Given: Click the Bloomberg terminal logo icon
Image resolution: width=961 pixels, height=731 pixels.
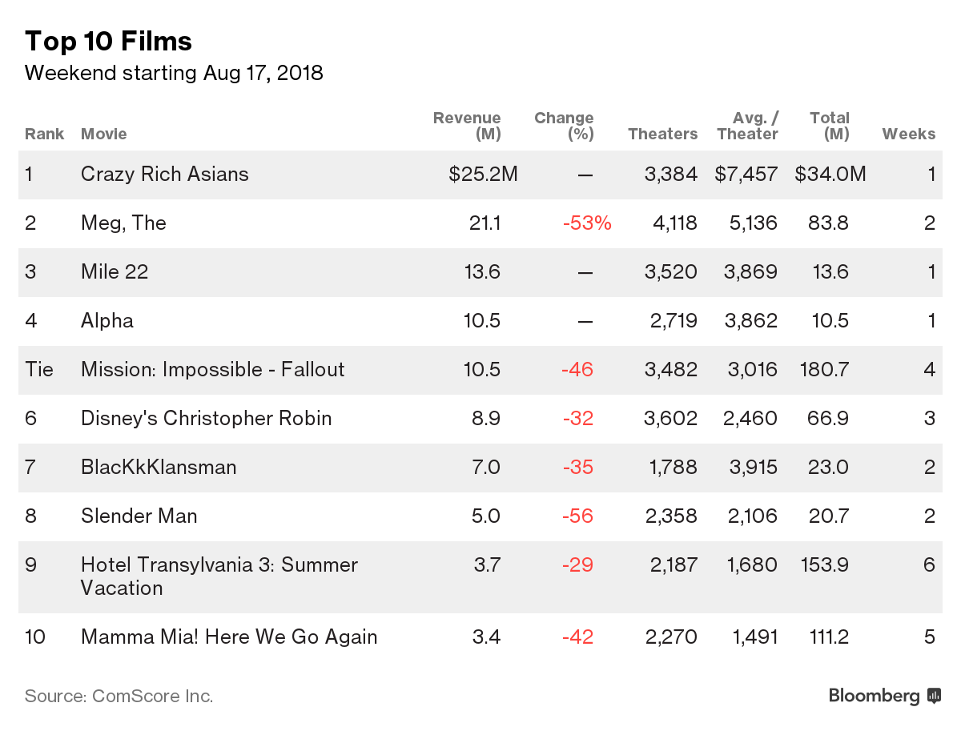Looking at the screenshot, I should (x=934, y=696).
